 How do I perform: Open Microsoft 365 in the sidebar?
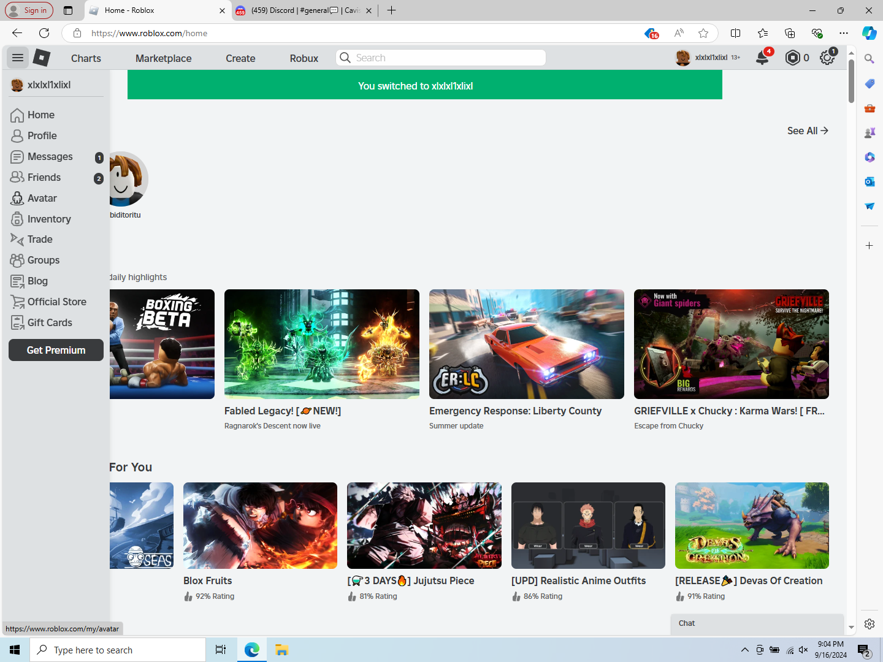coord(870,157)
